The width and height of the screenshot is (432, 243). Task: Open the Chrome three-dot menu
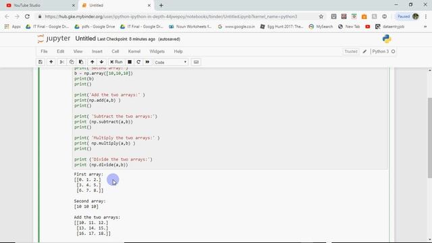point(426,16)
